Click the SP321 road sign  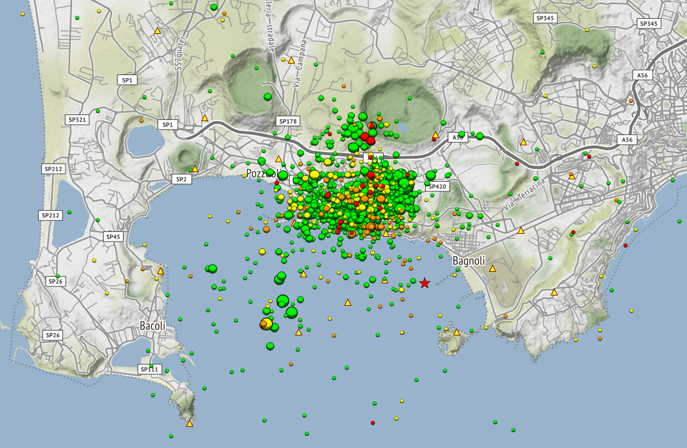(77, 119)
